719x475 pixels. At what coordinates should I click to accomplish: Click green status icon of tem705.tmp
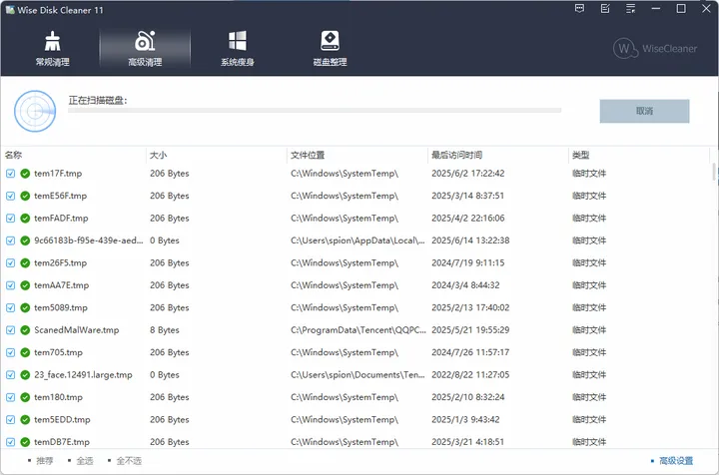click(25, 352)
